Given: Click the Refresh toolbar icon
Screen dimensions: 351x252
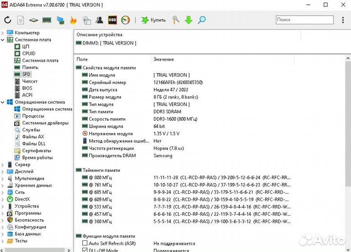Looking at the screenshot, I should point(8,20).
